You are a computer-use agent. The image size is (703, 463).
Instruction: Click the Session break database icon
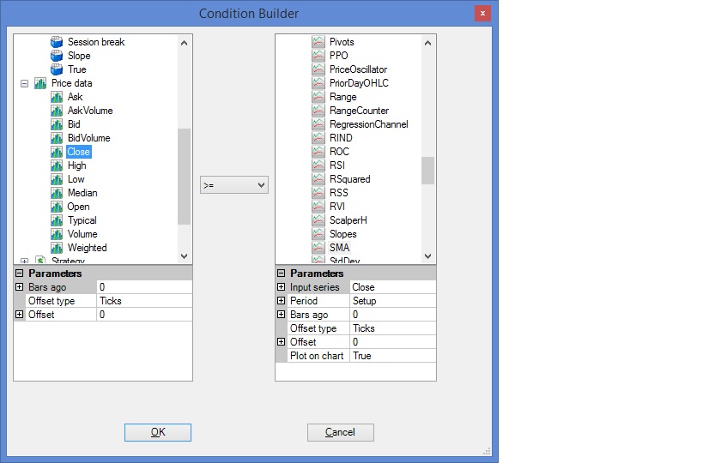click(57, 42)
